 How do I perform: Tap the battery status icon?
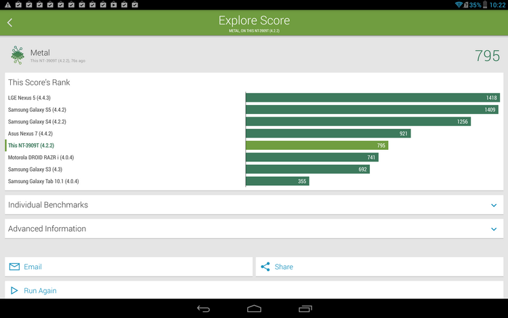coord(485,5)
